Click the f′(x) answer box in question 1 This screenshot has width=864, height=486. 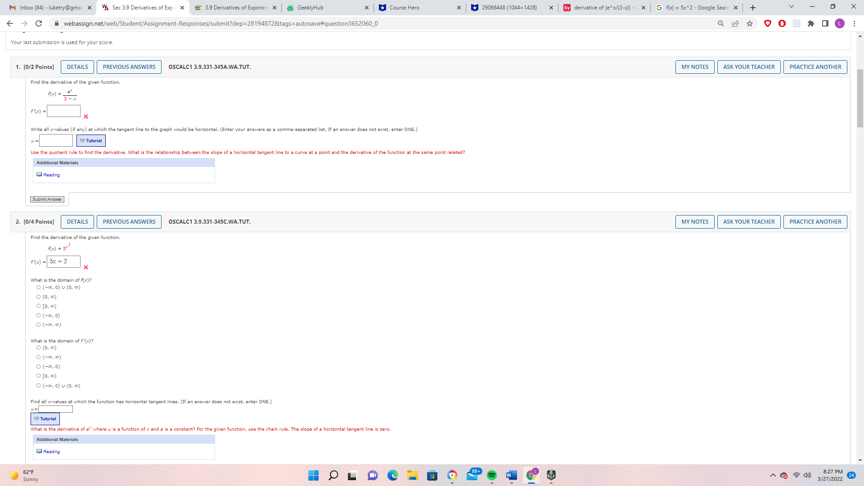click(64, 111)
